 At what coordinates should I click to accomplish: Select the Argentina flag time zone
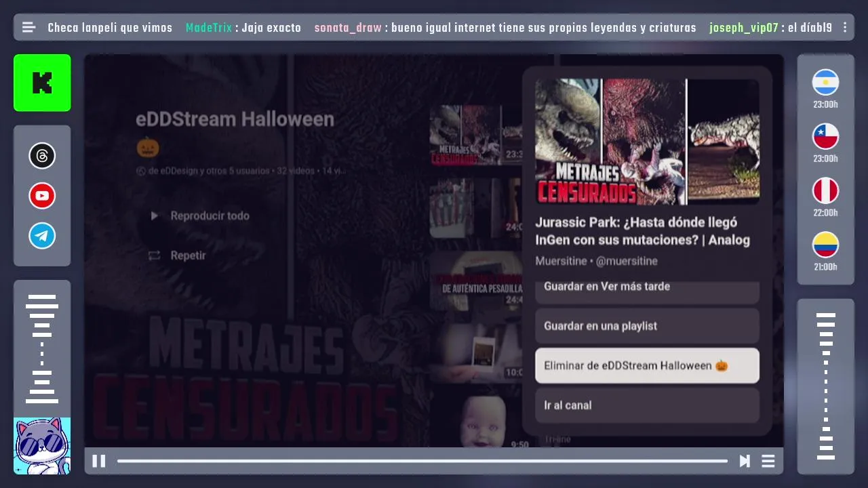[825, 83]
